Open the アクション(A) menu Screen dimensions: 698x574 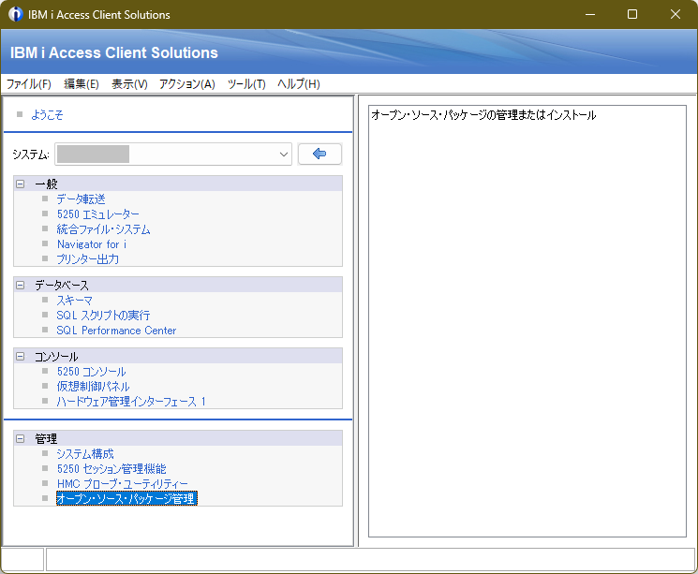tap(186, 84)
